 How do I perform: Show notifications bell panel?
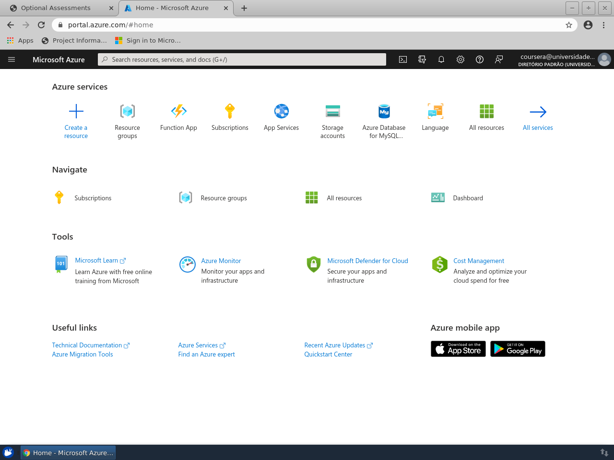click(441, 59)
